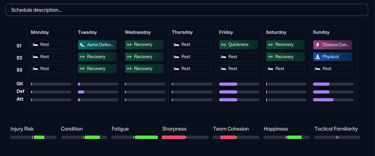The height and width of the screenshot is (156, 375).
Task: Click the Aerial Defence icon on Tuesday
Action: coord(82,45)
